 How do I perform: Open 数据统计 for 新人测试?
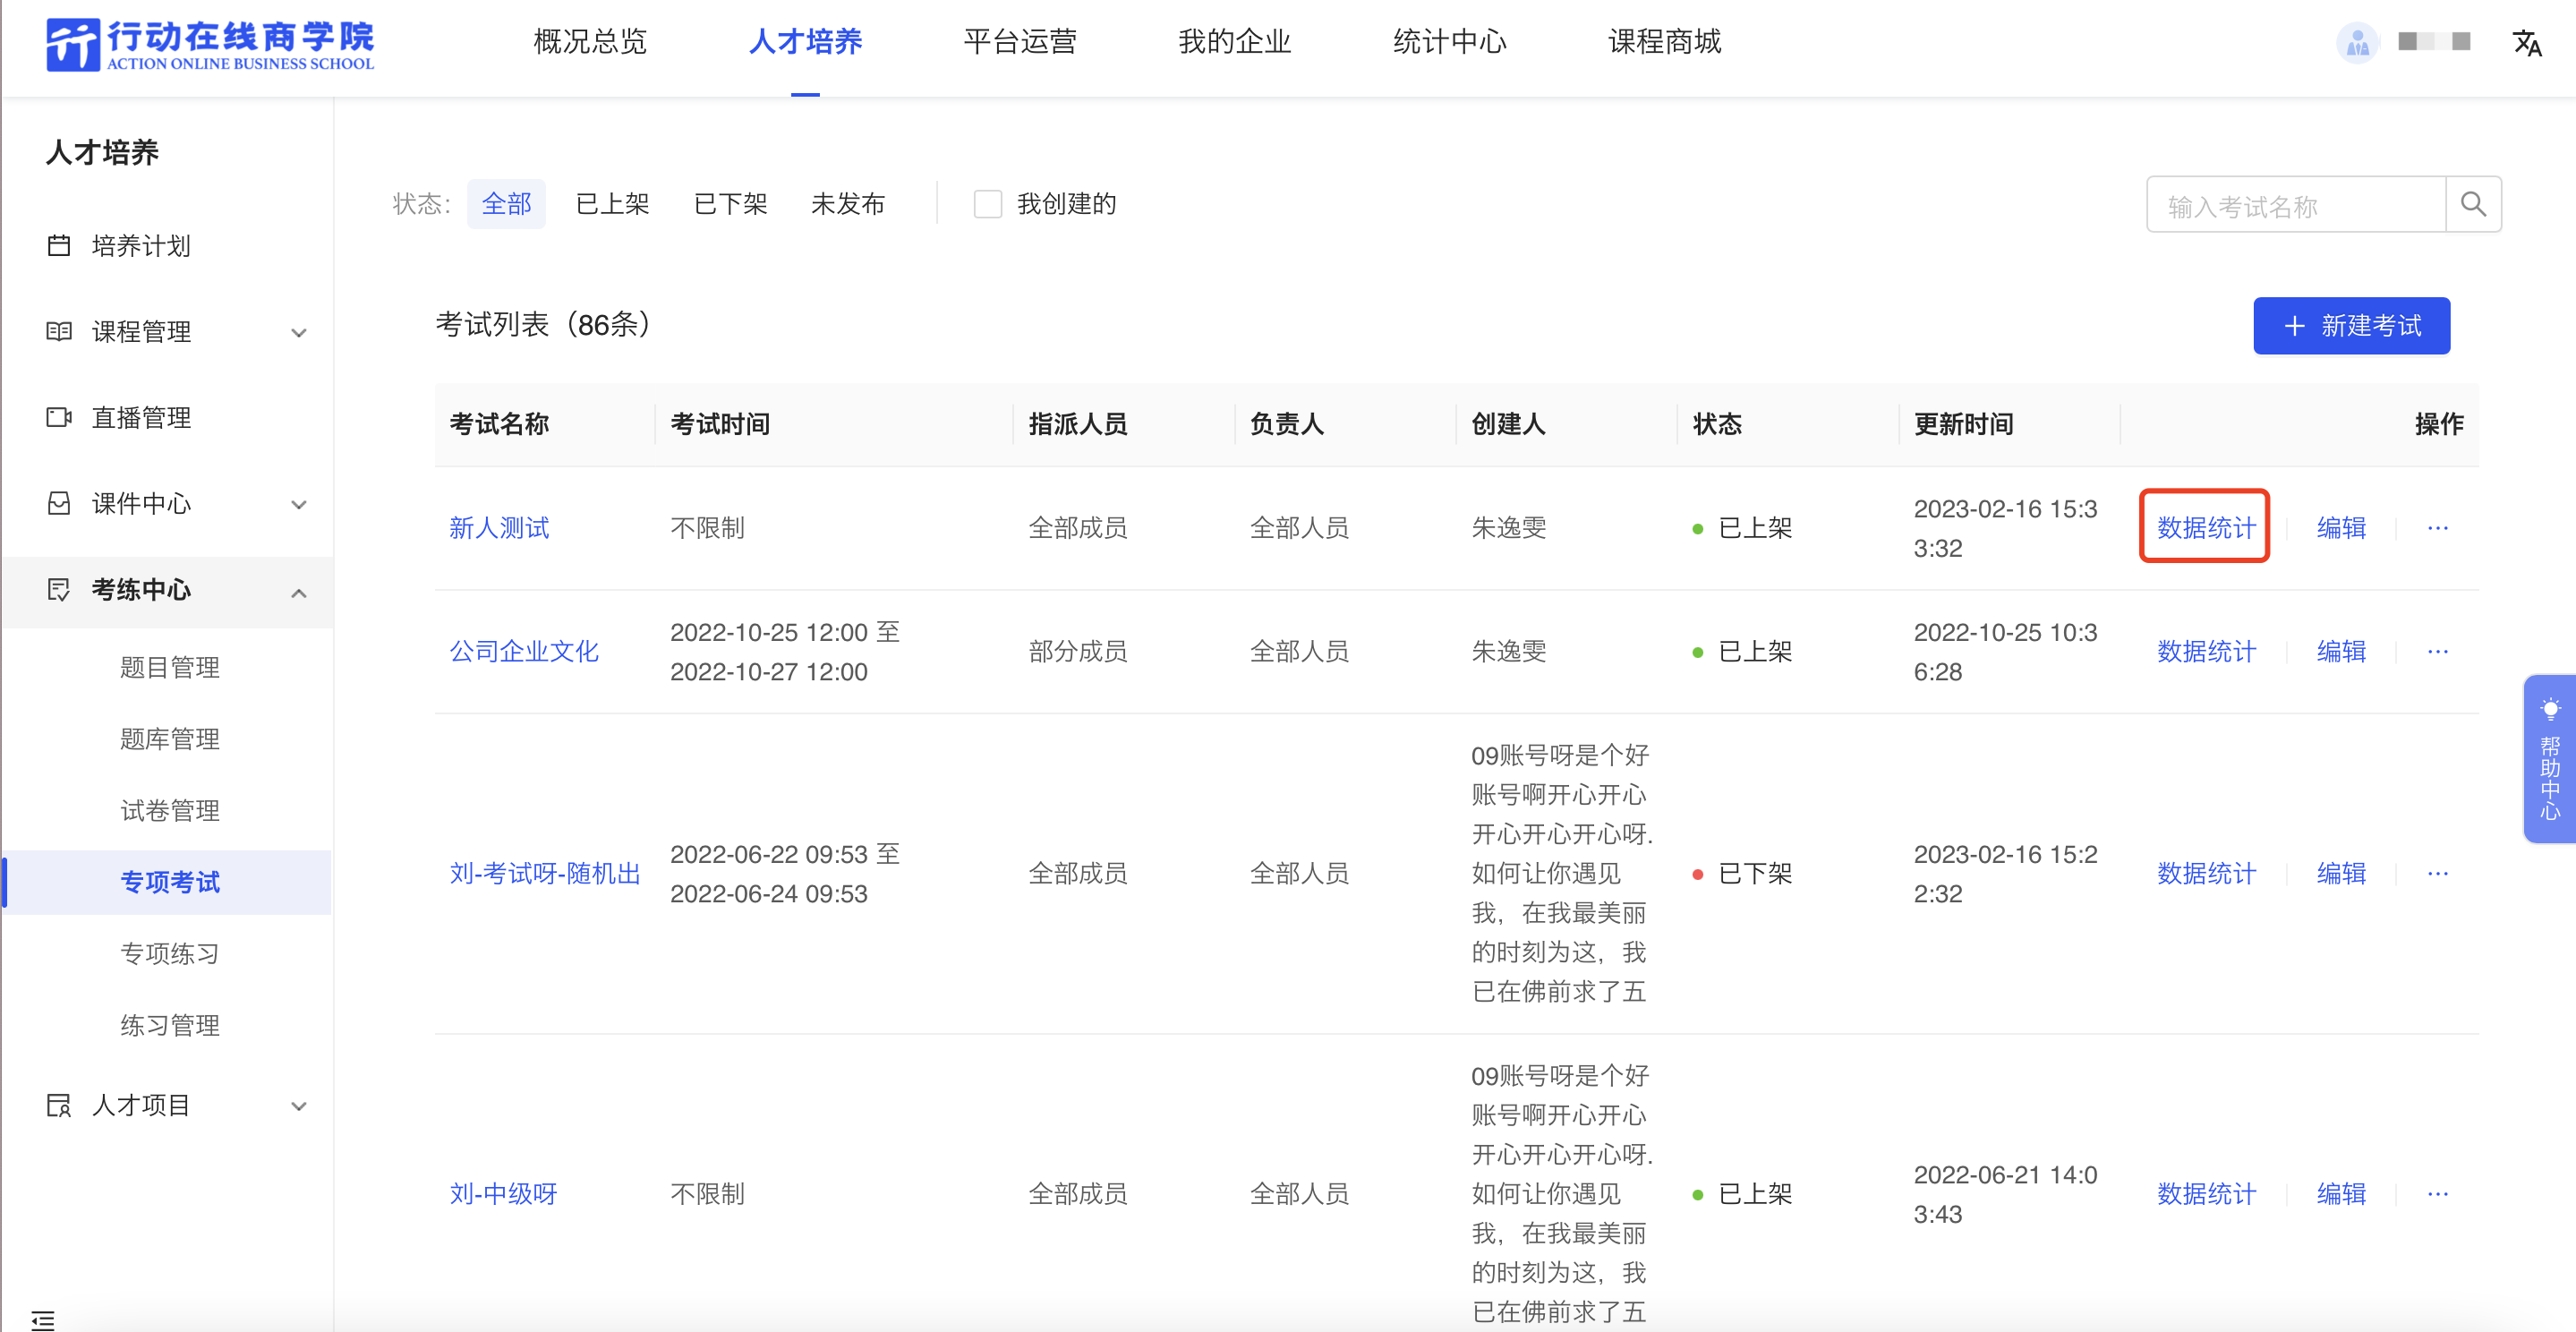click(2206, 528)
